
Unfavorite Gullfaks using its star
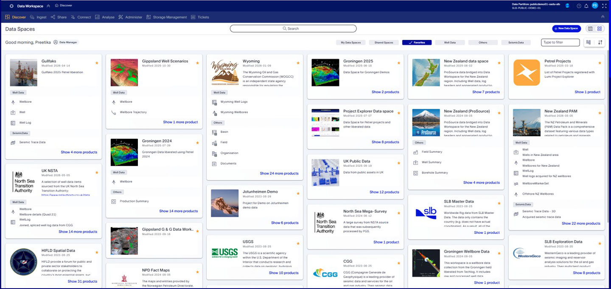click(x=97, y=63)
